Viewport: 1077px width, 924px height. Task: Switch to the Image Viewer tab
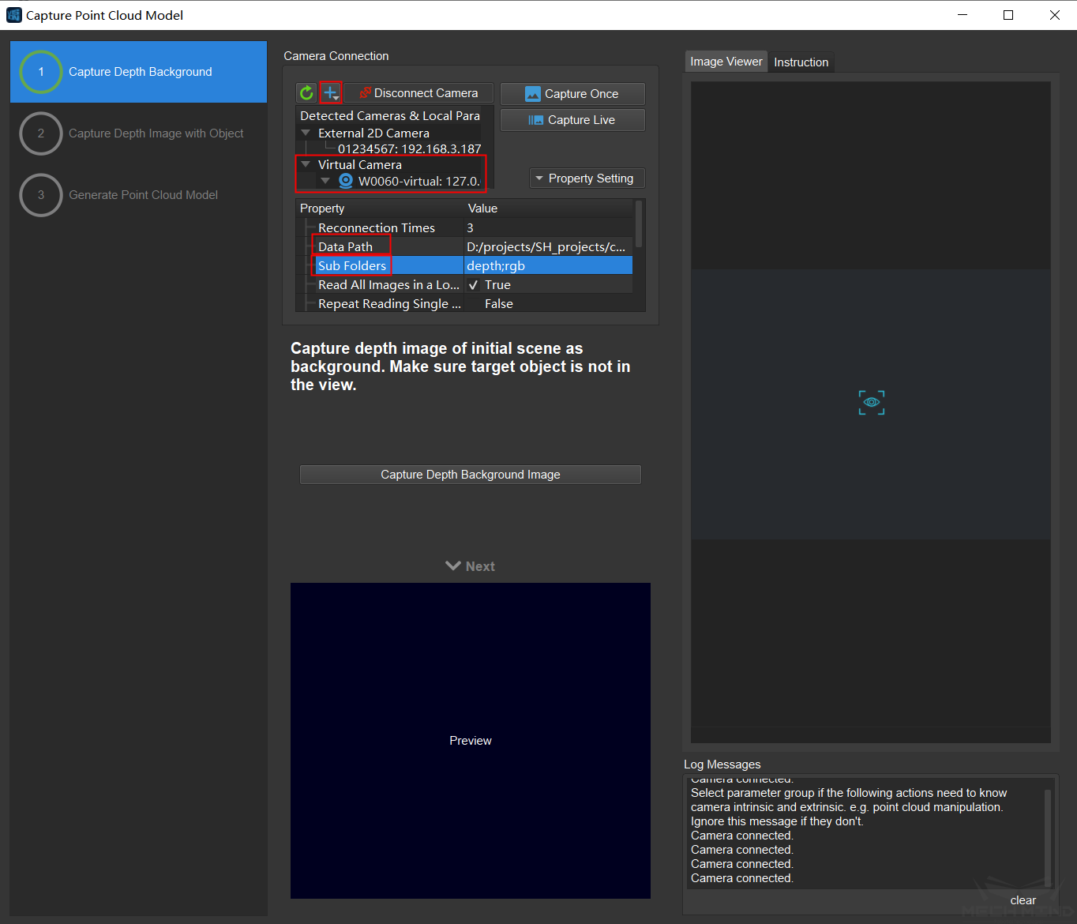click(x=726, y=62)
